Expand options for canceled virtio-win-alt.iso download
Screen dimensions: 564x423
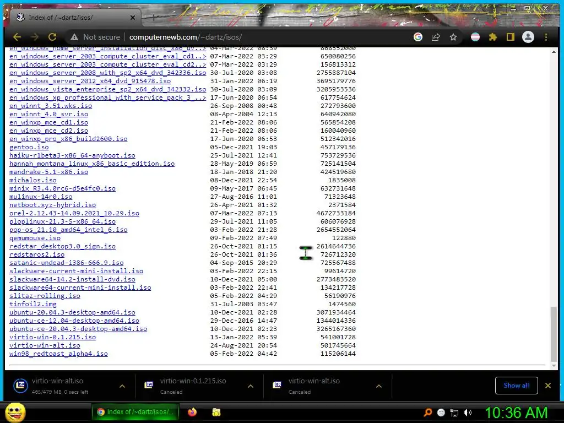379,386
